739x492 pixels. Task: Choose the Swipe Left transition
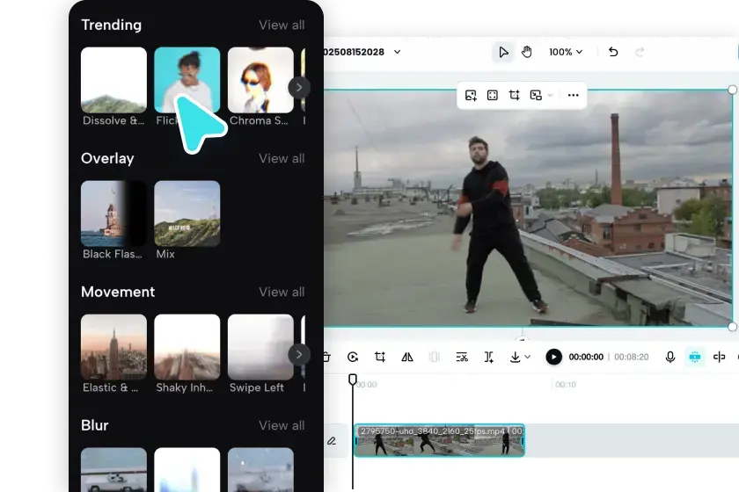point(260,347)
